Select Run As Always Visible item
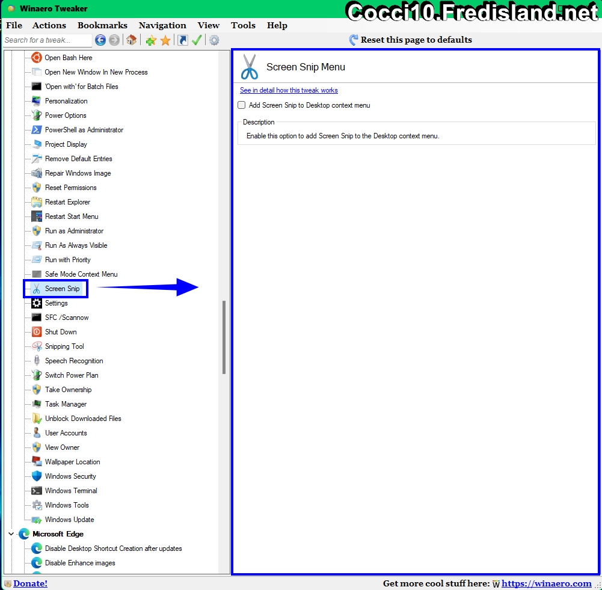The image size is (602, 590). [76, 245]
